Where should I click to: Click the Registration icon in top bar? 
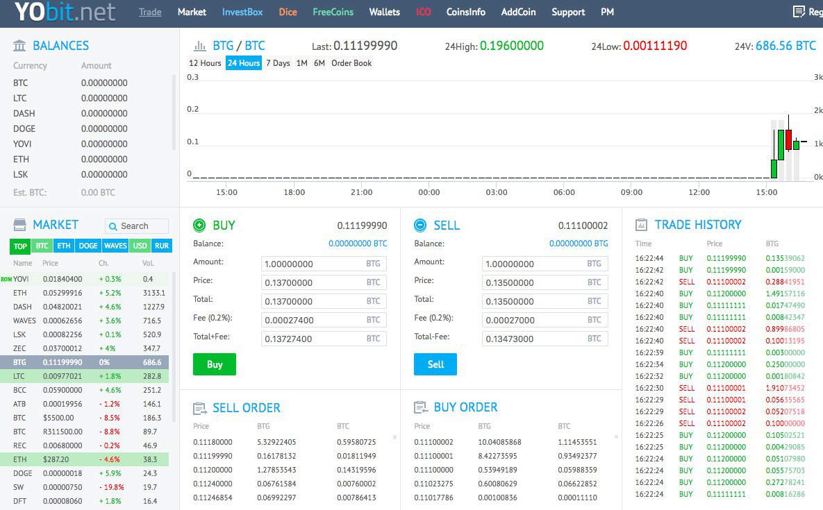click(x=799, y=12)
